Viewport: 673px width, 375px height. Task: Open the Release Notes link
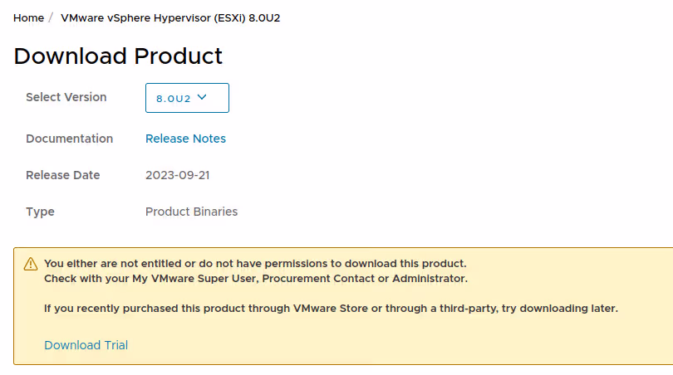pos(185,139)
